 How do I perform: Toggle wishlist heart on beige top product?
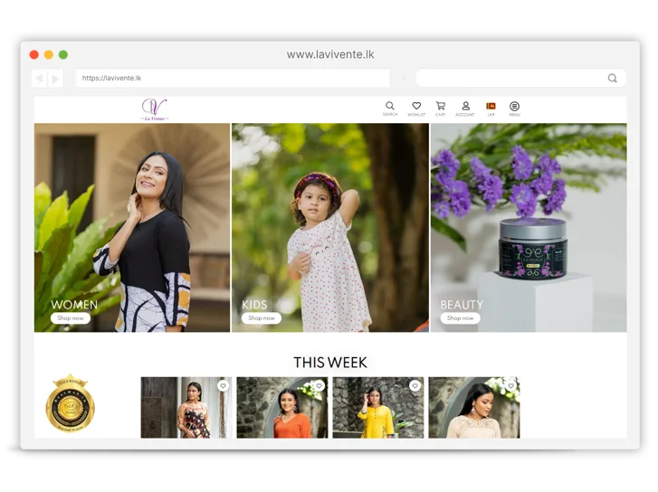[510, 385]
